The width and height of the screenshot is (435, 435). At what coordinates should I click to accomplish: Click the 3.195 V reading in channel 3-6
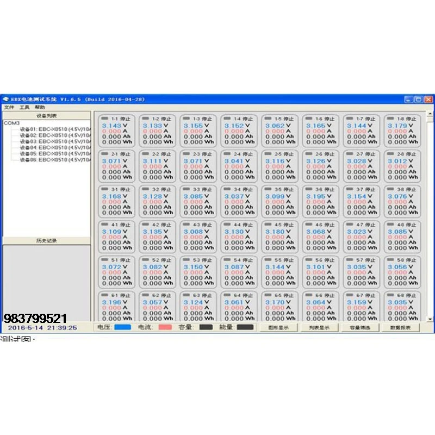[319, 196]
